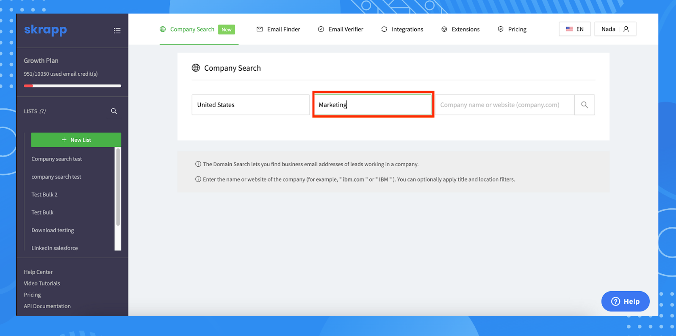Open the Help chat button
This screenshot has width=676, height=336.
pos(625,301)
